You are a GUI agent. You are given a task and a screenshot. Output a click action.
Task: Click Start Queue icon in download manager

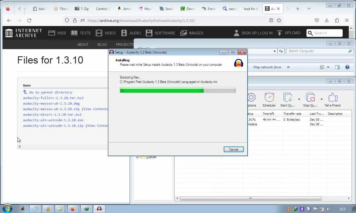(x=288, y=100)
